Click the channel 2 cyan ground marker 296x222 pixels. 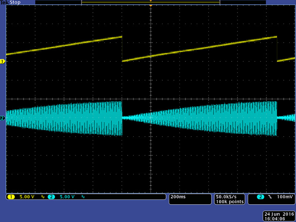click(3, 118)
